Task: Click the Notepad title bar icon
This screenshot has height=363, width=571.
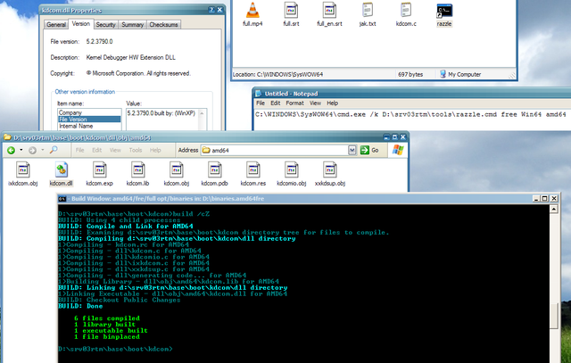Action: 259,94
